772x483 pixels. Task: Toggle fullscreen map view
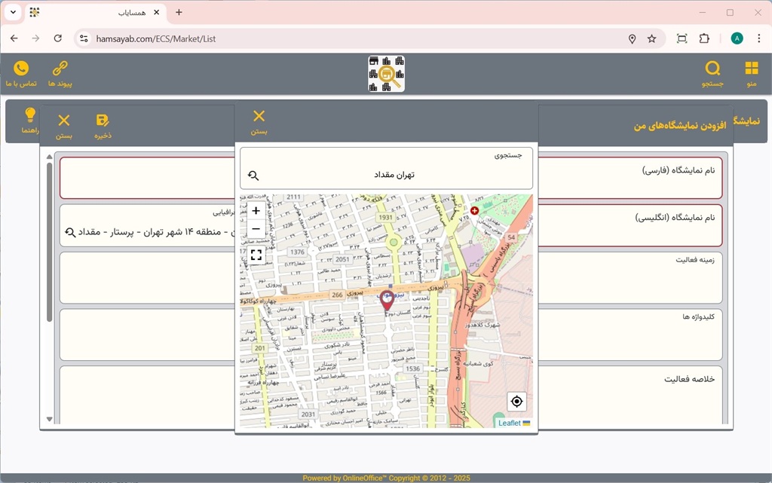click(x=256, y=255)
